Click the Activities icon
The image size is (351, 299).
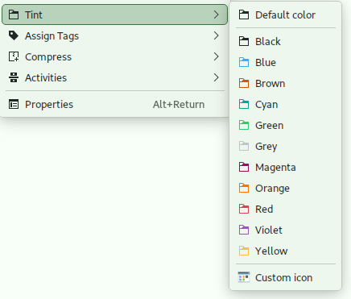(x=14, y=77)
